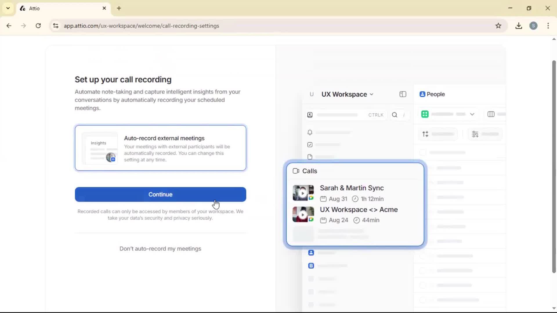Open the Chrome tab search chevron
The image size is (557, 313).
click(x=8, y=8)
